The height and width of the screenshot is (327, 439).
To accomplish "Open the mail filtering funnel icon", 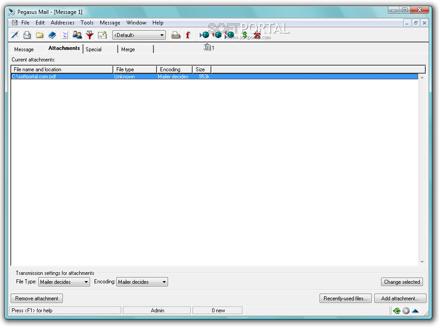I will tap(90, 35).
